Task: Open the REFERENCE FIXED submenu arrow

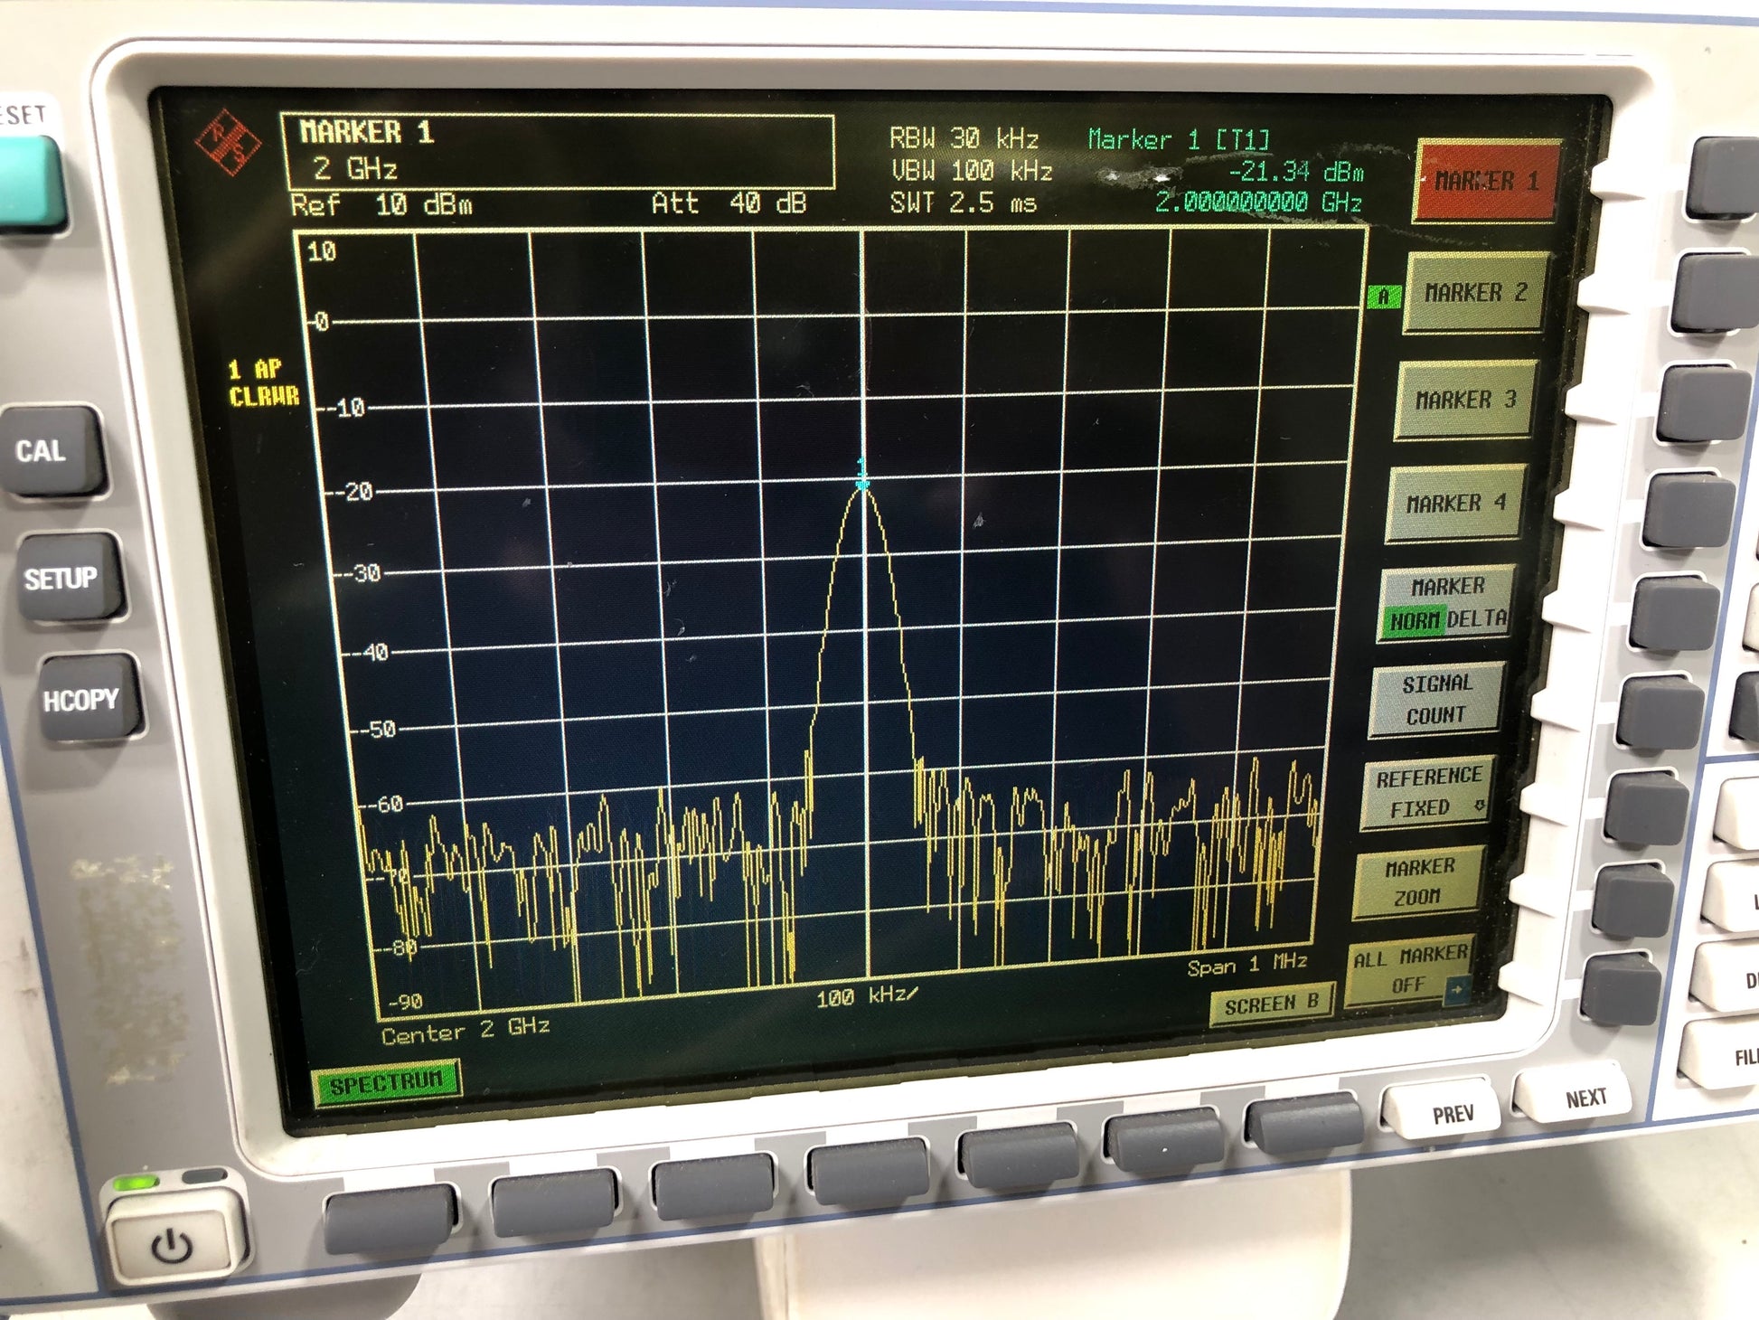Action: point(1480,806)
